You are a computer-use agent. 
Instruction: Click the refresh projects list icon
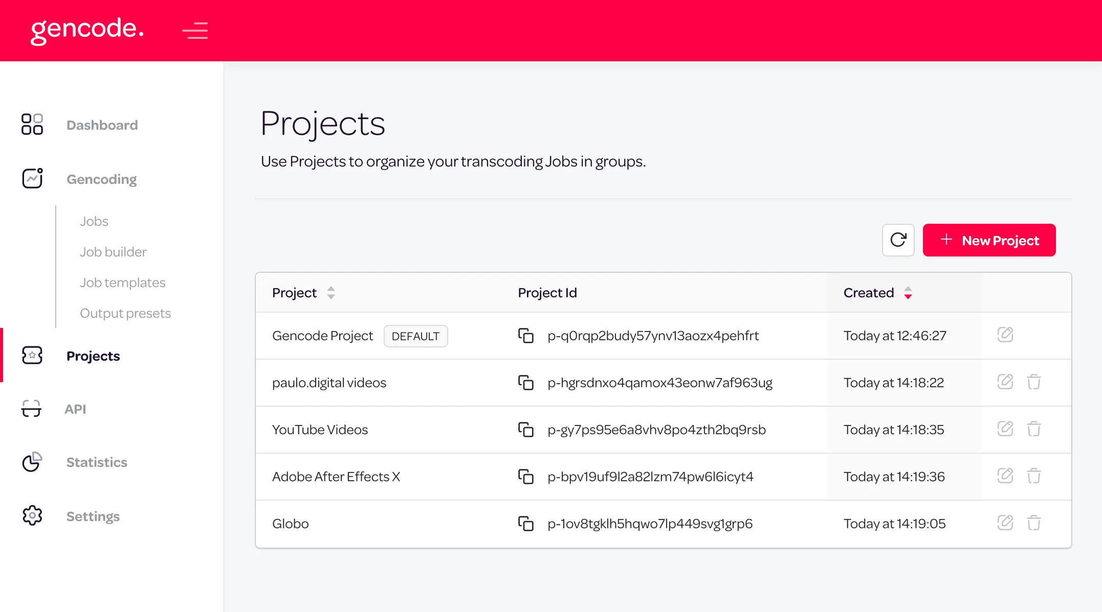[x=898, y=240]
